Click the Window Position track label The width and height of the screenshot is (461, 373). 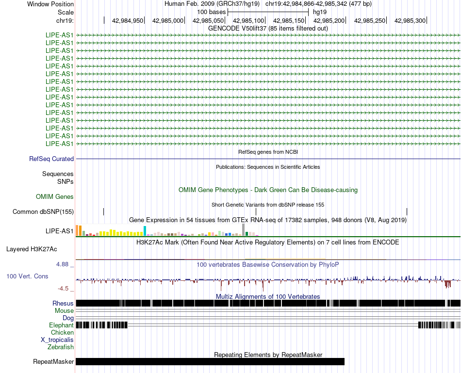click(x=50, y=4)
